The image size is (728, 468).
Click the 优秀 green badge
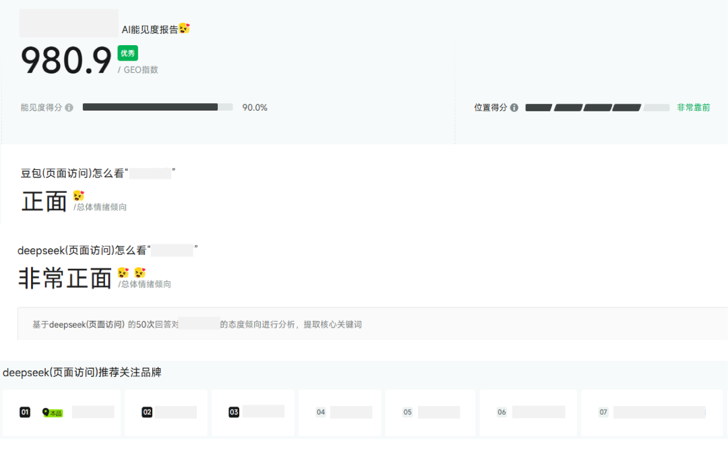(x=127, y=53)
